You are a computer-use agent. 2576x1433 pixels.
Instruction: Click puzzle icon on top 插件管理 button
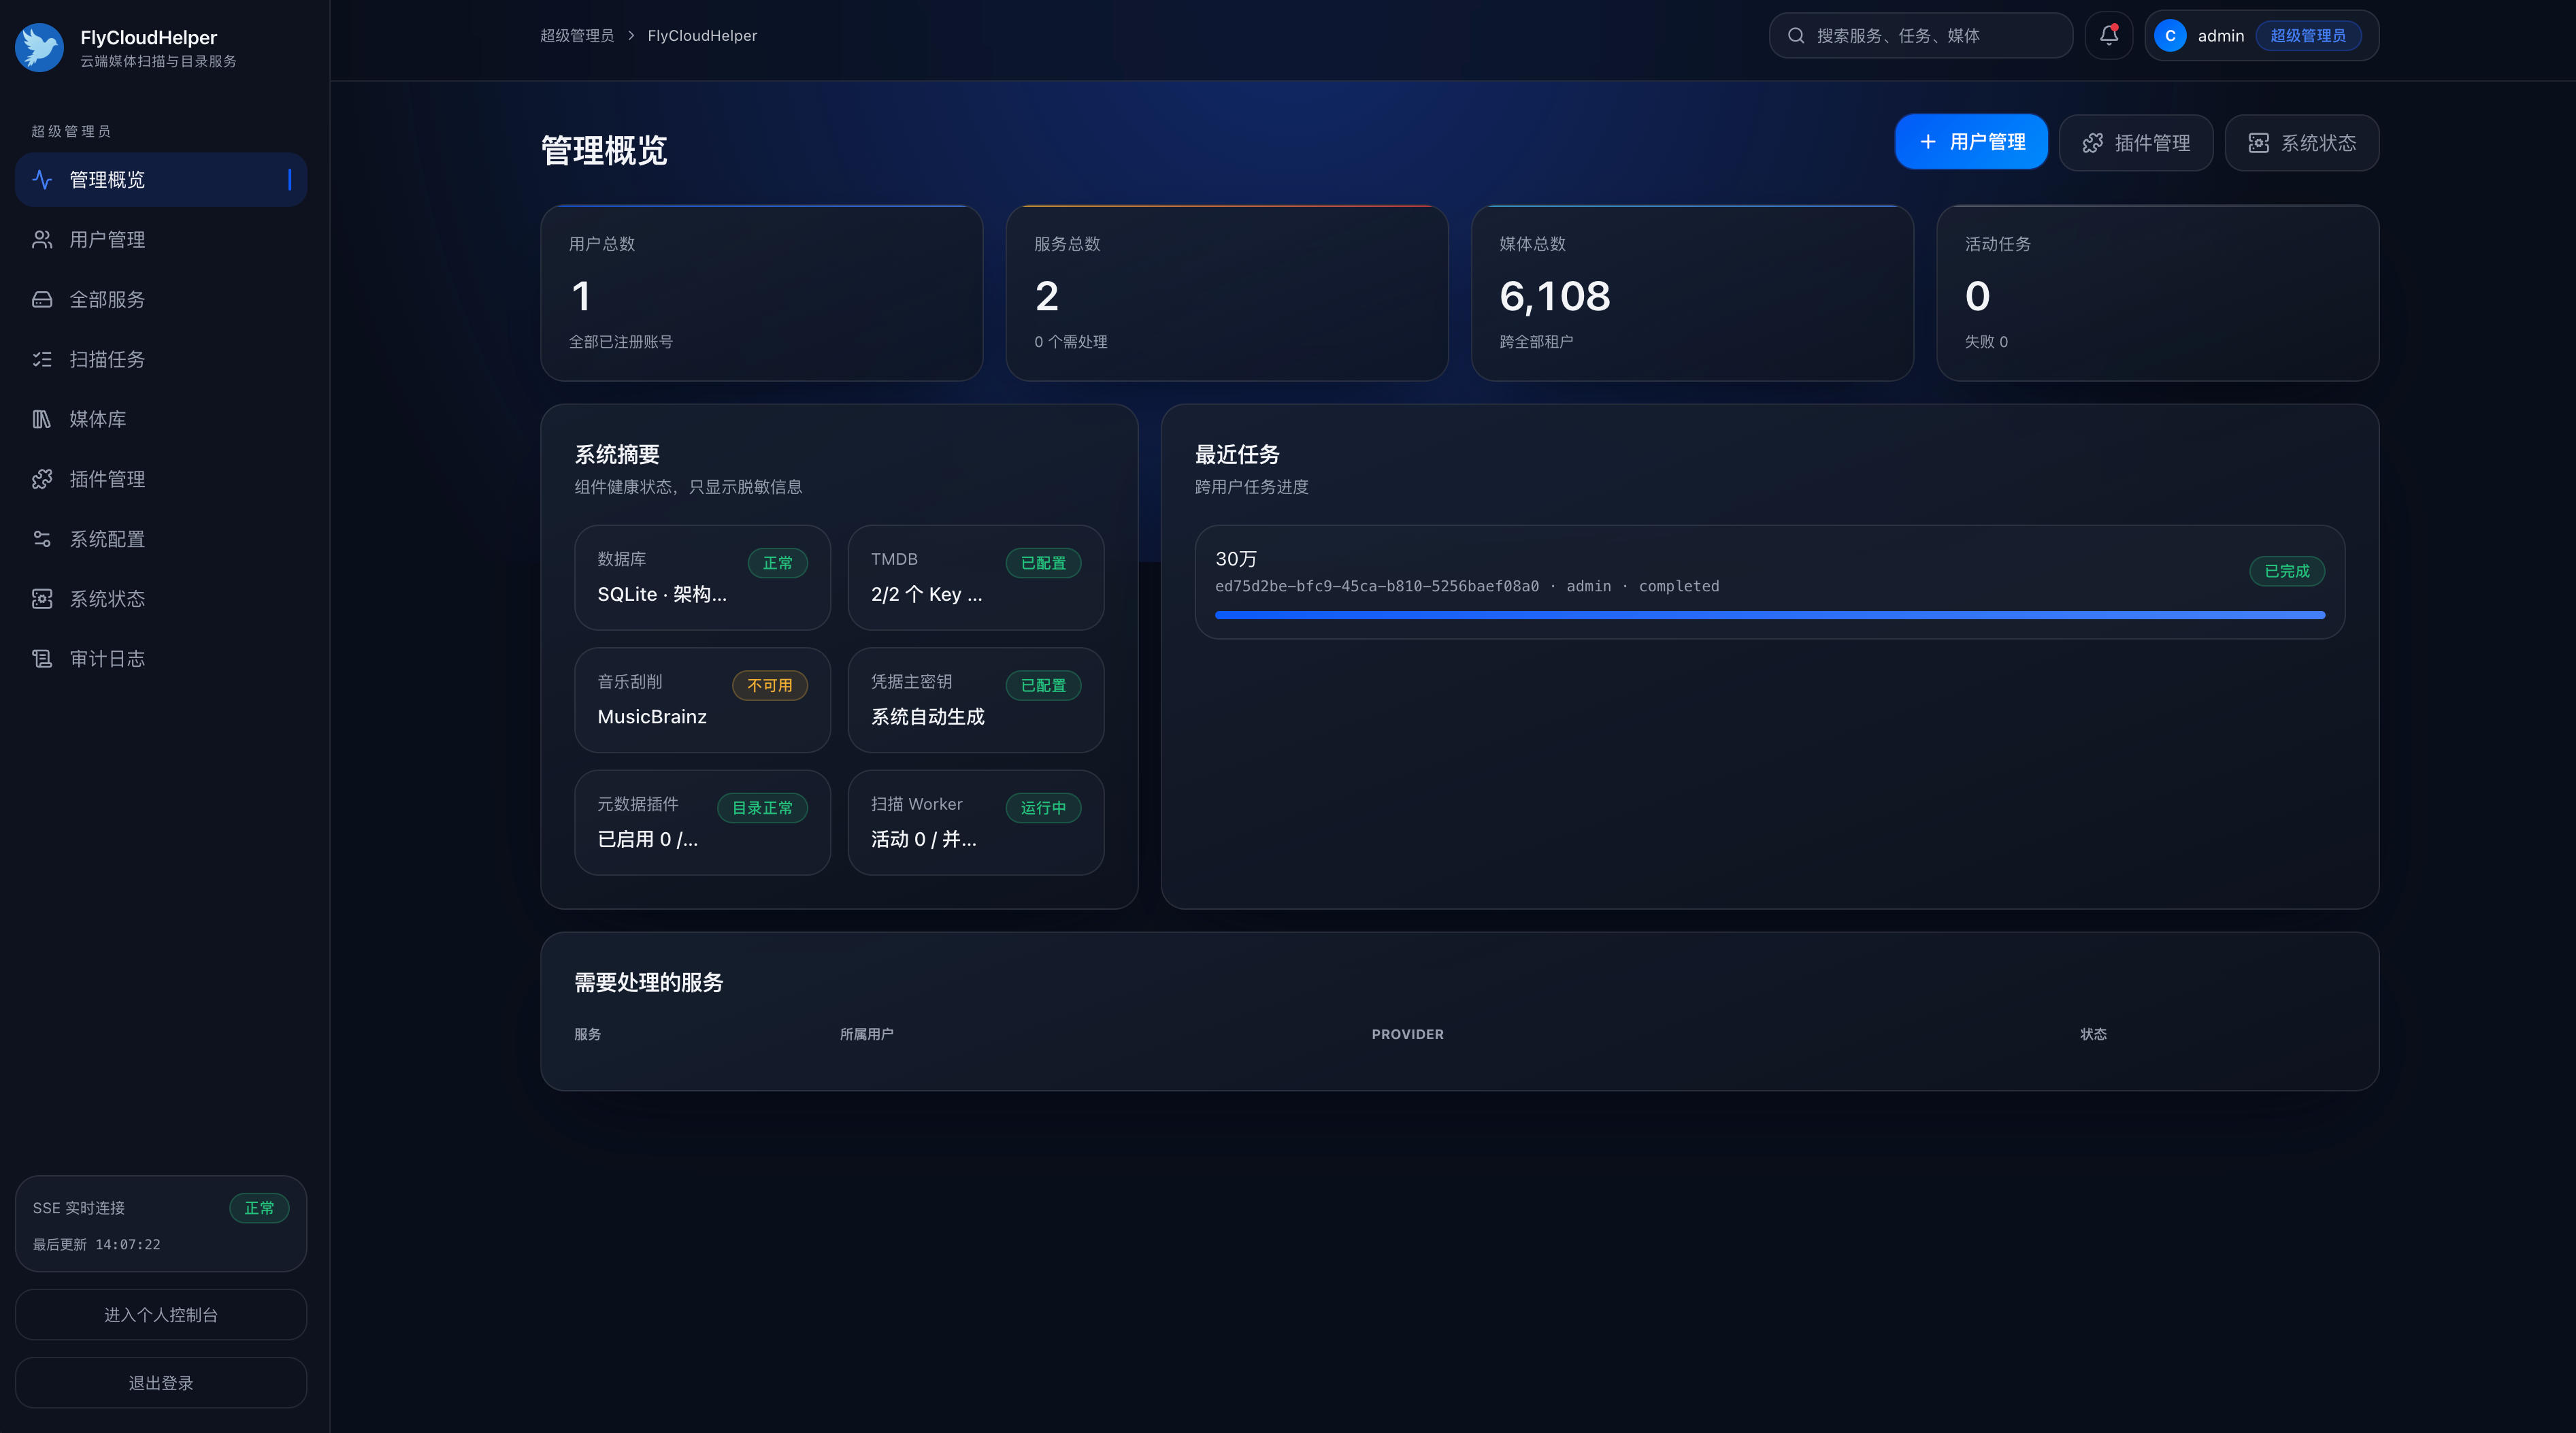coord(2092,143)
